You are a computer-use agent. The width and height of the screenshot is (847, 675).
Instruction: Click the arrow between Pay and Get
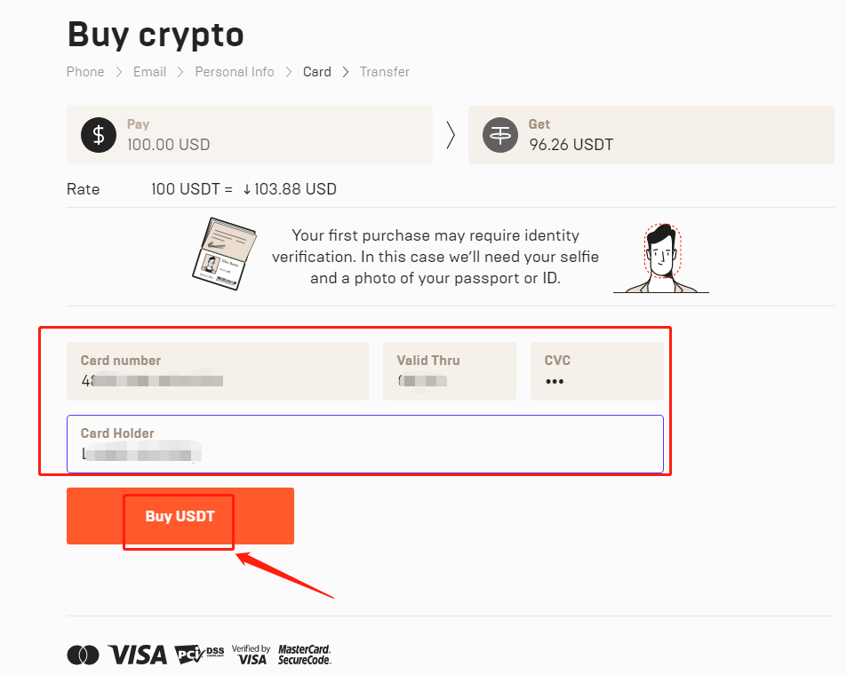coord(451,135)
